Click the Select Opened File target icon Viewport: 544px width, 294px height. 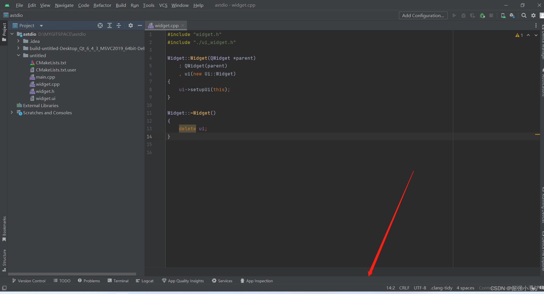point(100,25)
